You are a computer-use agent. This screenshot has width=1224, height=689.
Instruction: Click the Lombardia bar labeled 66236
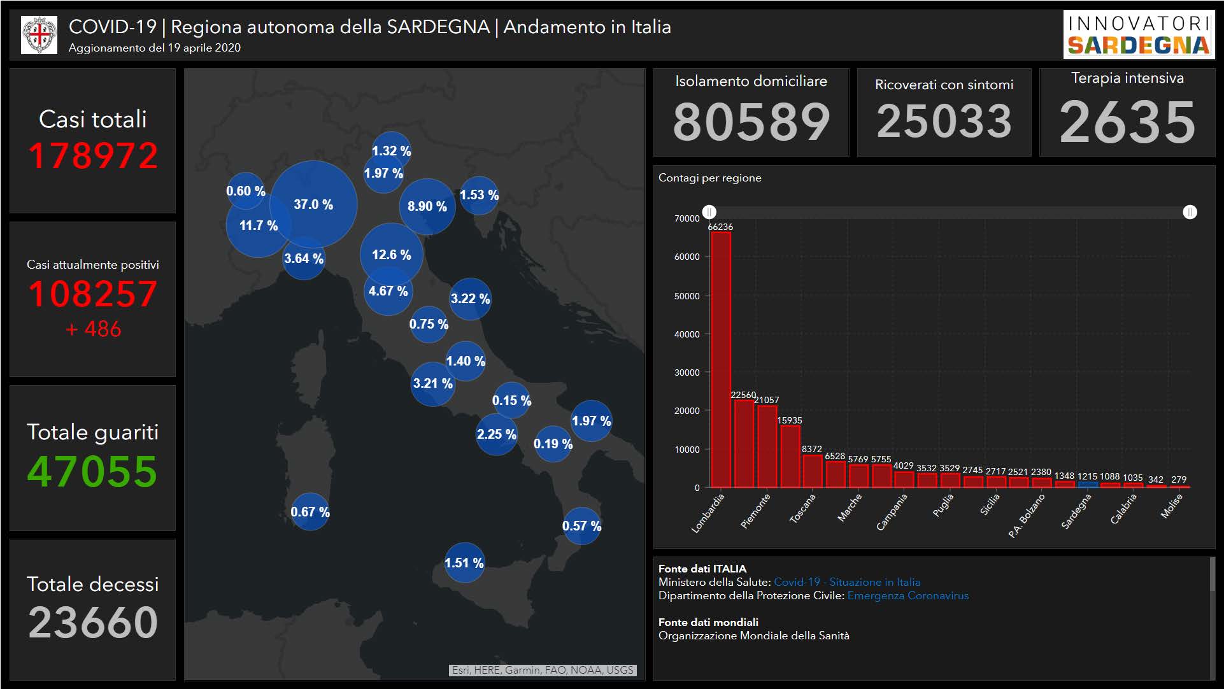(x=720, y=360)
